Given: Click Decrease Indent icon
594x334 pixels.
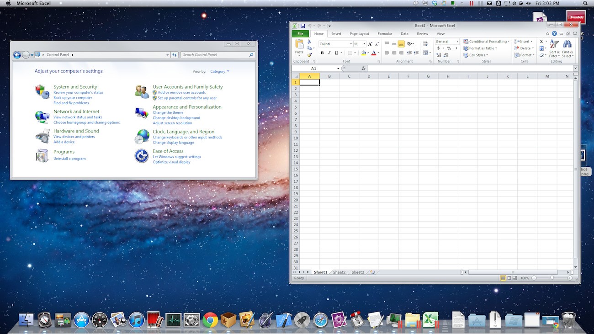Looking at the screenshot, I should click(x=409, y=53).
